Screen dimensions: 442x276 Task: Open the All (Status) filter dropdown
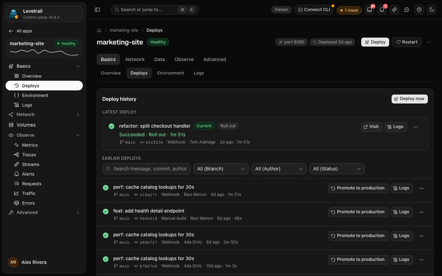(337, 169)
